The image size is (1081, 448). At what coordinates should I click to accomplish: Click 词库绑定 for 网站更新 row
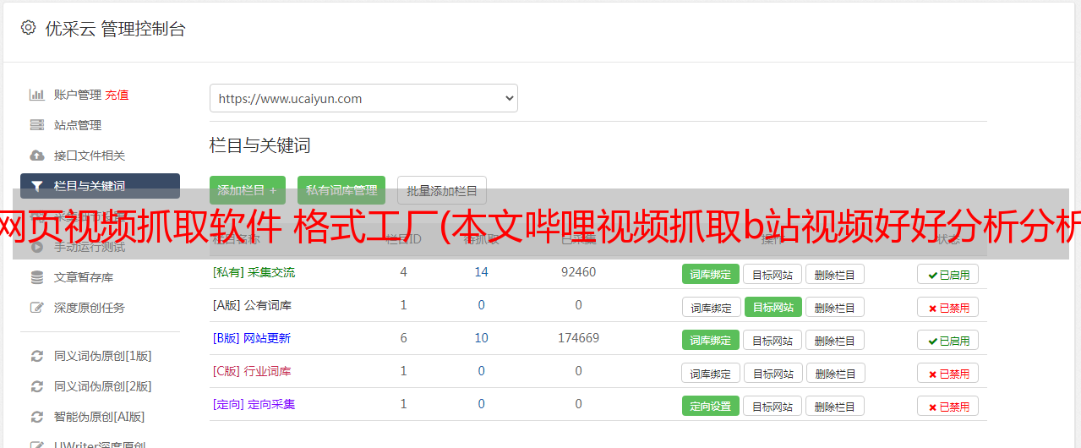[711, 340]
